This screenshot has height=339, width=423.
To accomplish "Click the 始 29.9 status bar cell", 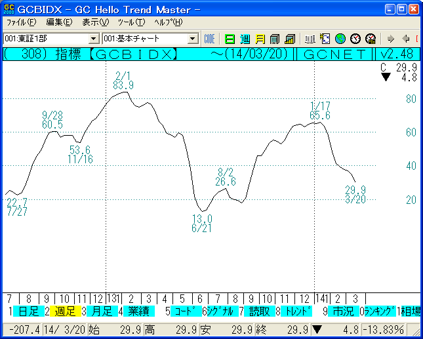I will (115, 330).
